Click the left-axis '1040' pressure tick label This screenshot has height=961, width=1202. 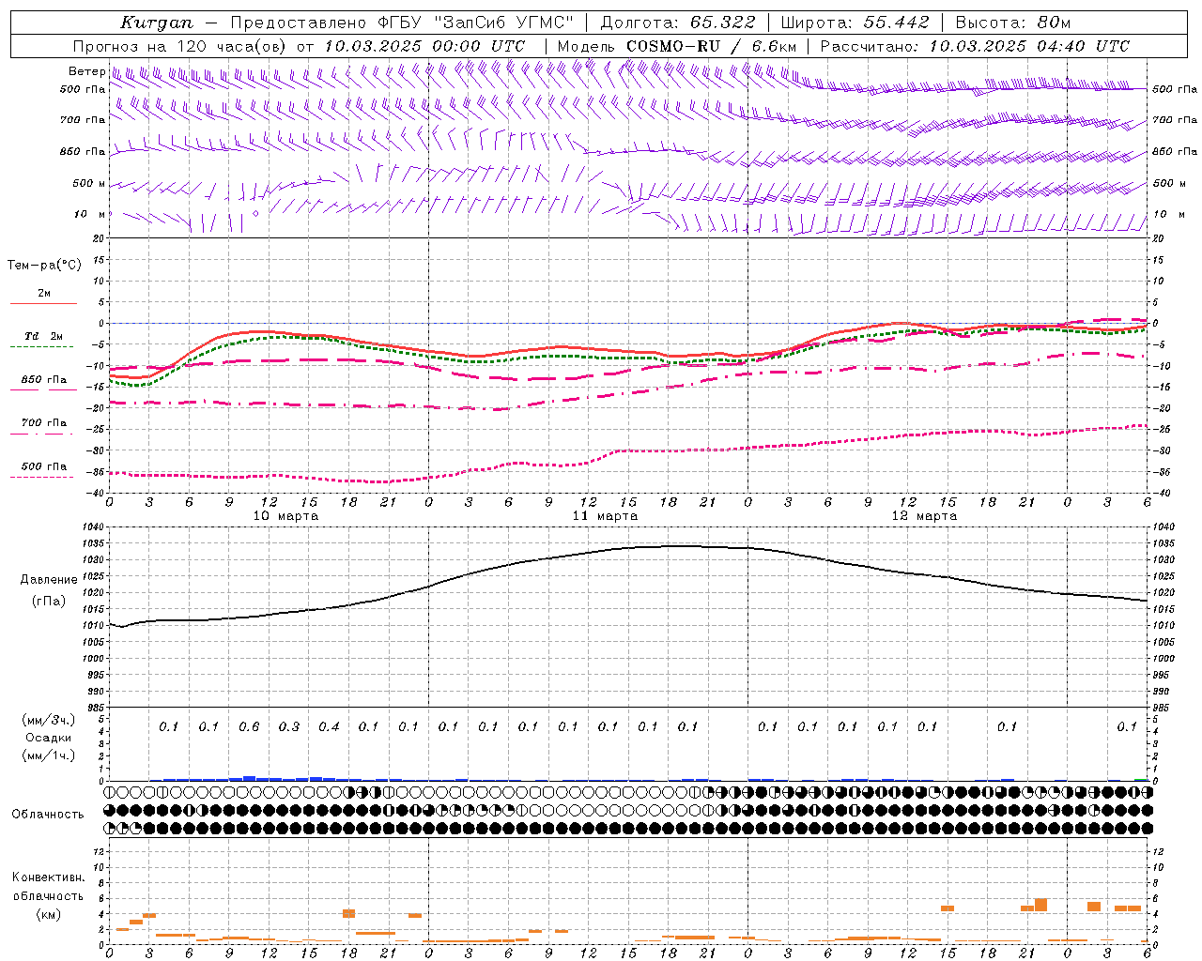click(94, 527)
